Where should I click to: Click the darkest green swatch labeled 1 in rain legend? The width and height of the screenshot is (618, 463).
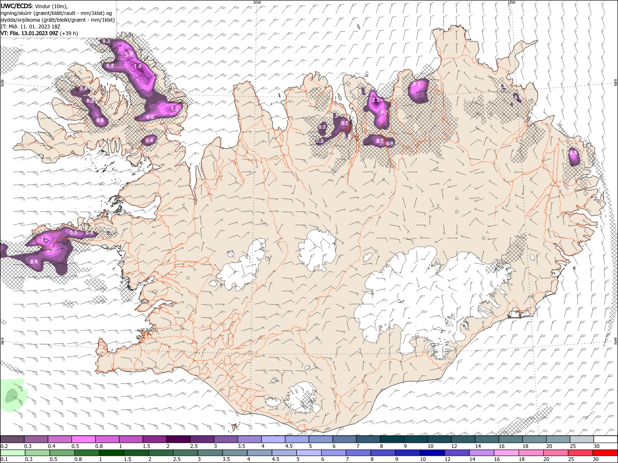111,453
